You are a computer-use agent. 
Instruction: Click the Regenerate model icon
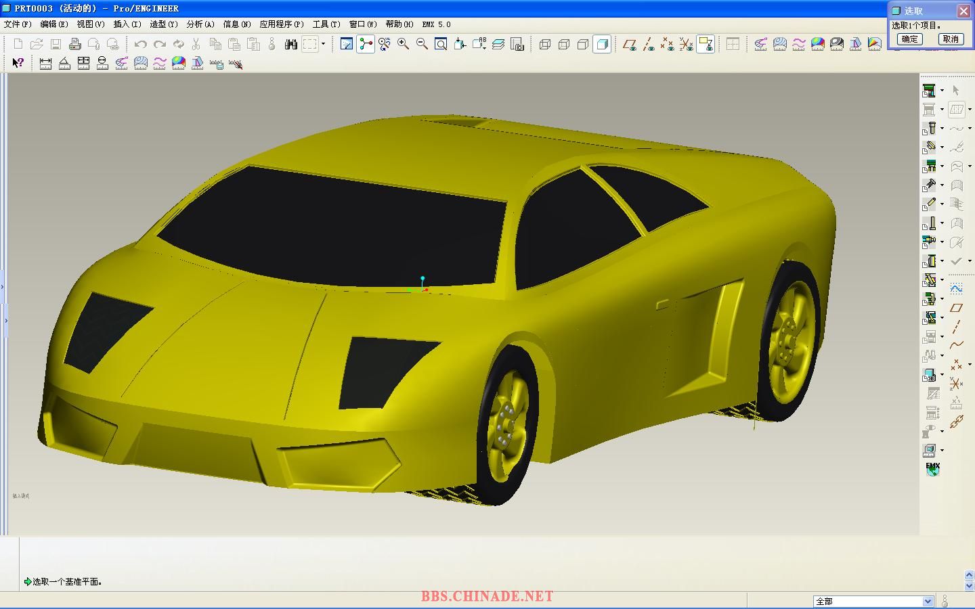(178, 44)
